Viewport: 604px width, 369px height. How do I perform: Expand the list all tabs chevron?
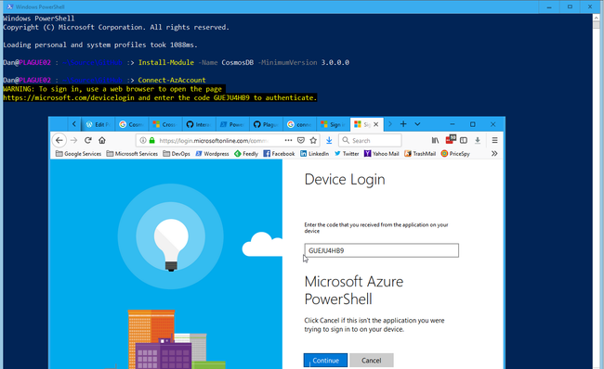(x=417, y=124)
